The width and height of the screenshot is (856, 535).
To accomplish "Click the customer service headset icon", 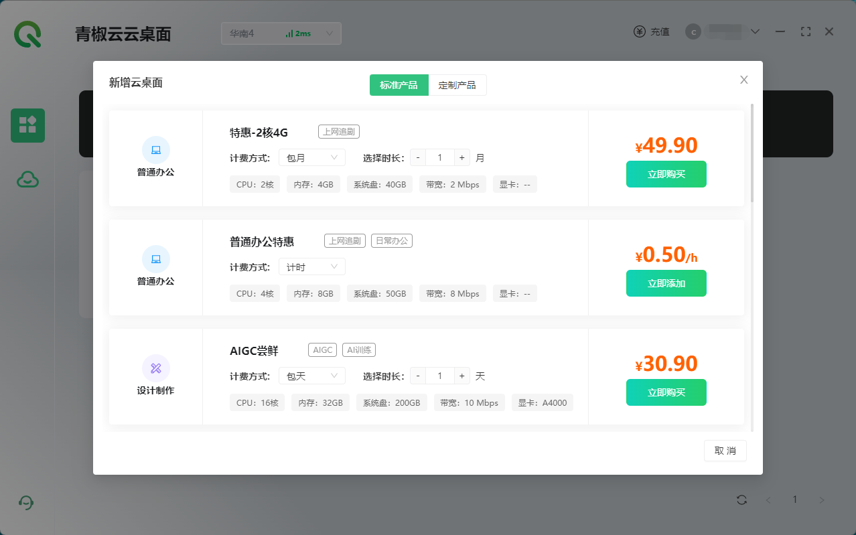I will (x=27, y=503).
